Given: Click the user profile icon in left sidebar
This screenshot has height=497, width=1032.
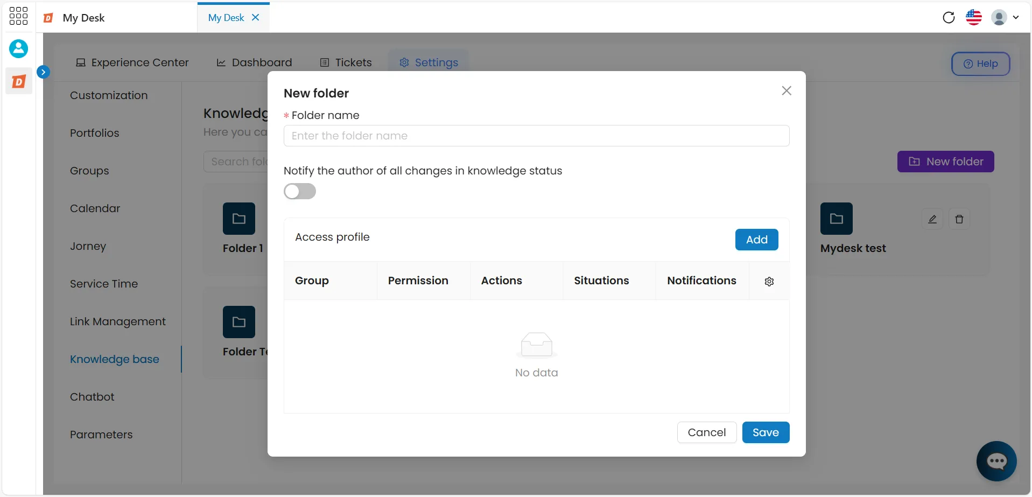Looking at the screenshot, I should 18,48.
